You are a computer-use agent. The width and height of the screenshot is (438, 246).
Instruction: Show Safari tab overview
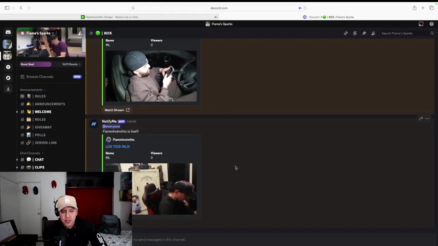[431, 8]
